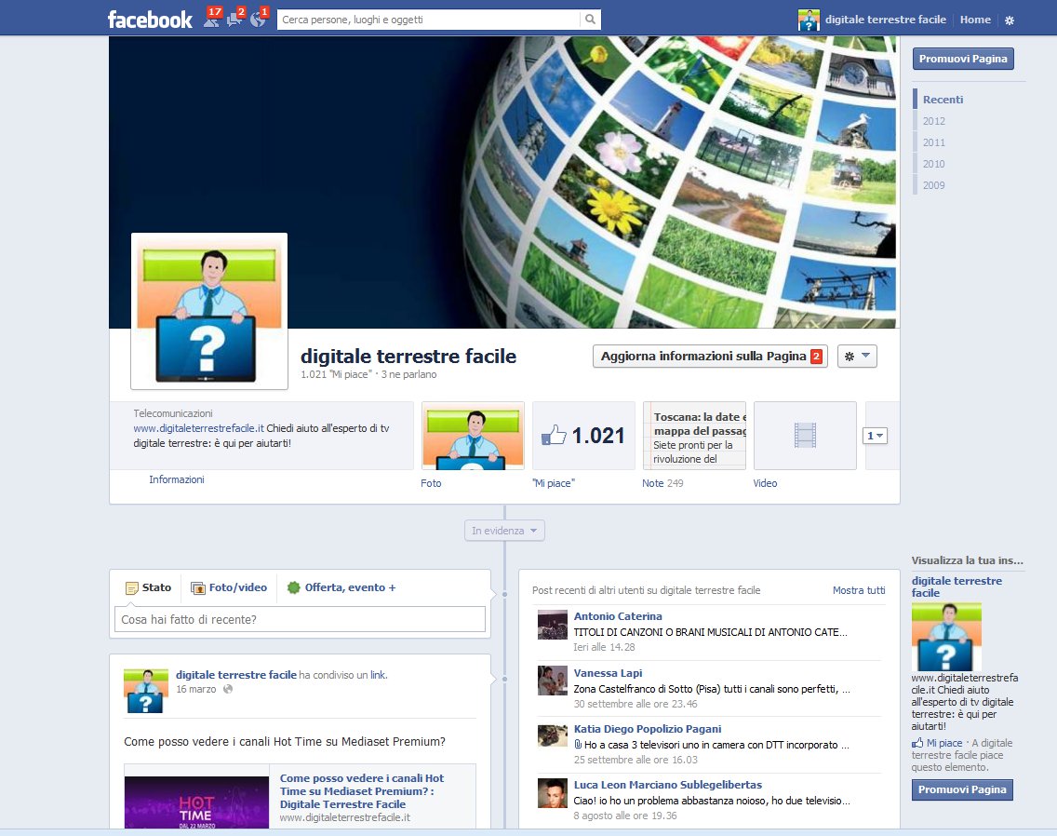Click Antonio Caterina's avatar thumbnail
The width and height of the screenshot is (1057, 836).
552,624
